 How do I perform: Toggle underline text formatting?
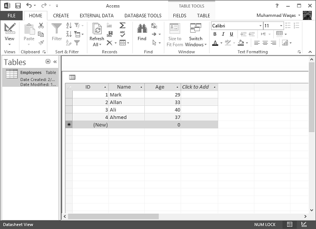point(231,34)
